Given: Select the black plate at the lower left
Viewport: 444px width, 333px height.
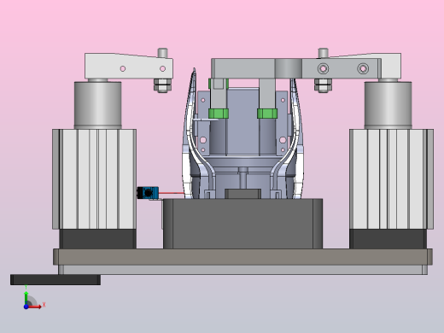Looking at the screenshot, I should (55, 279).
